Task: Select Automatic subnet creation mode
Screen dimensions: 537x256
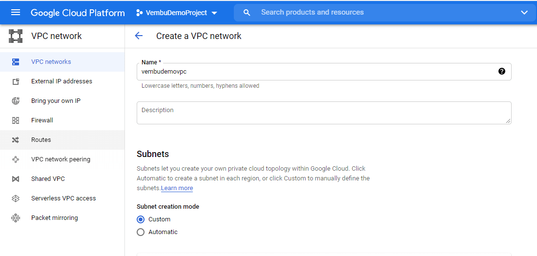Action: [x=141, y=232]
